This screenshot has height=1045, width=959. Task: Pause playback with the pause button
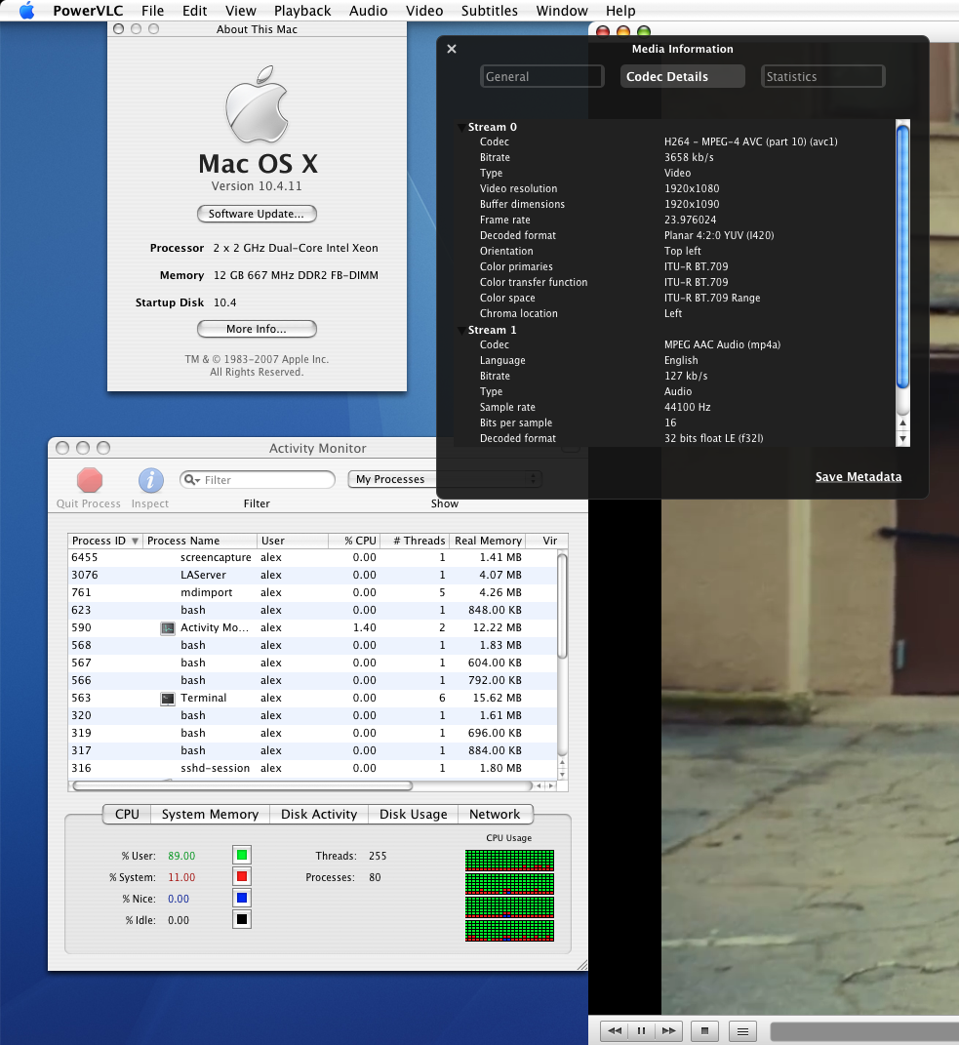(641, 1030)
